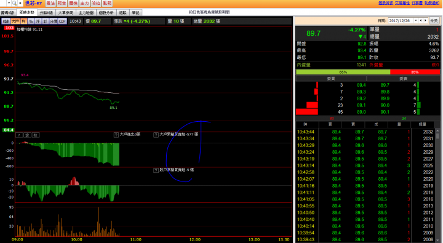443x243 pixels.
Task: Click the 加權均價 91.11 label on chart
Action: pyautogui.click(x=30, y=30)
